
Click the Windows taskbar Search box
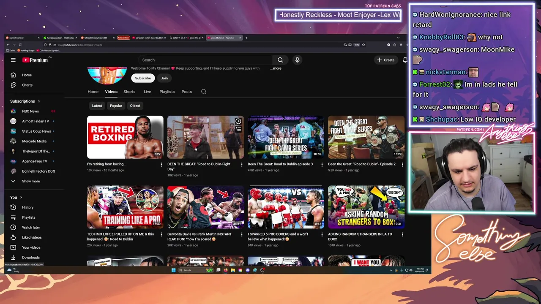(195, 270)
